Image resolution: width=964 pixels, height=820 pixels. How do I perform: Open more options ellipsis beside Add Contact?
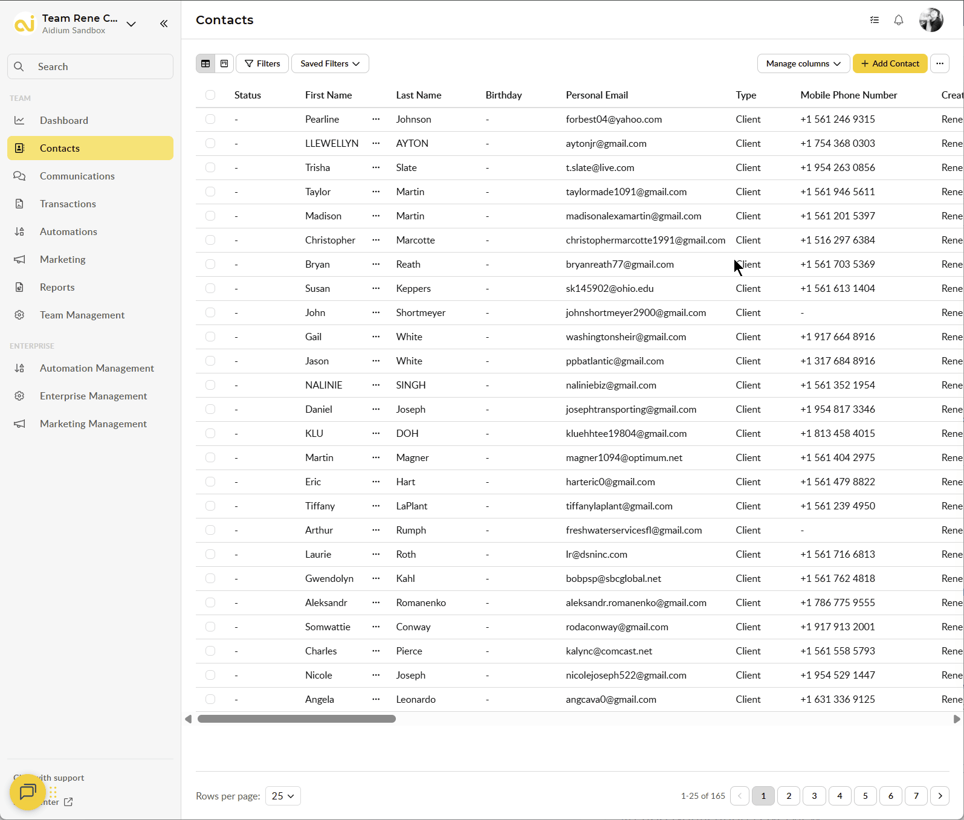click(940, 63)
